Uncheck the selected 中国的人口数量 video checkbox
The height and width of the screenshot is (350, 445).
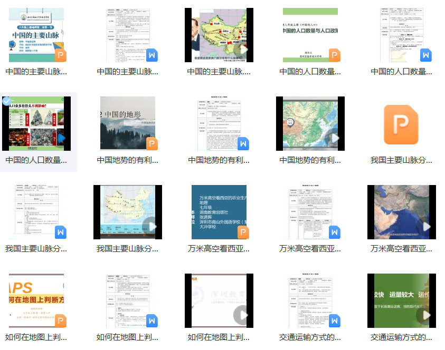pos(7,101)
